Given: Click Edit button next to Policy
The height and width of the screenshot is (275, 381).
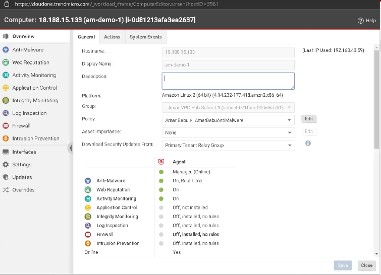Looking at the screenshot, I should click(309, 118).
